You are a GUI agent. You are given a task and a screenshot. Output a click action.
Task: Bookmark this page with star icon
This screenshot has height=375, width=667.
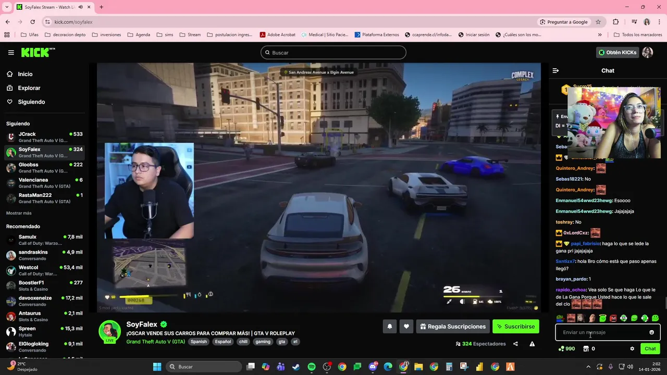click(x=598, y=22)
